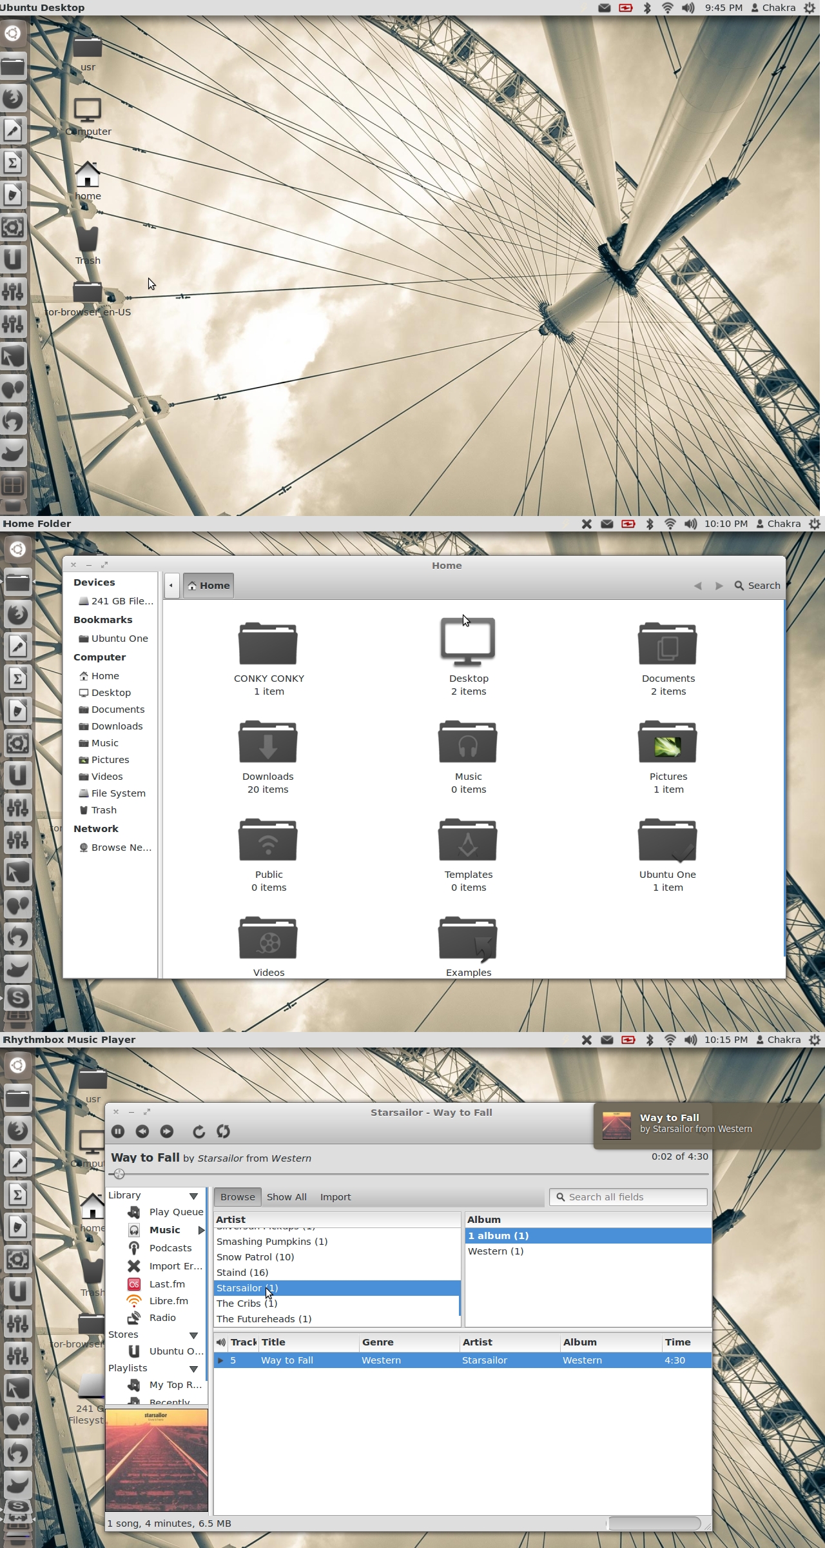
Task: Go back in Home window toolbar
Action: pyautogui.click(x=697, y=586)
